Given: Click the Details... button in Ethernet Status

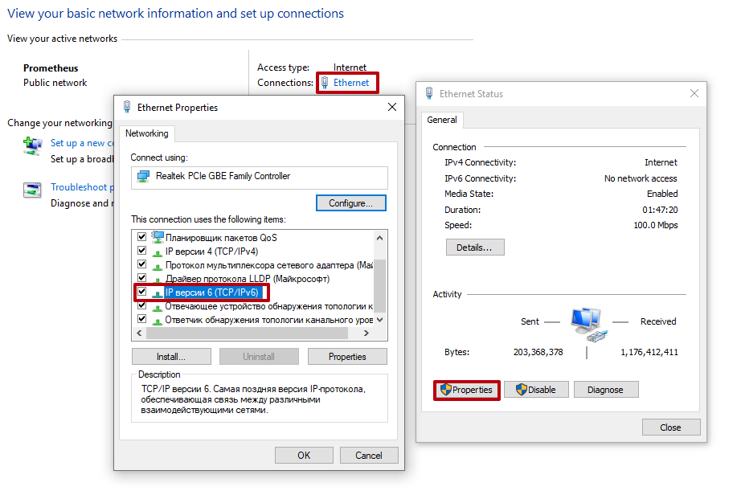Looking at the screenshot, I should coord(475,247).
